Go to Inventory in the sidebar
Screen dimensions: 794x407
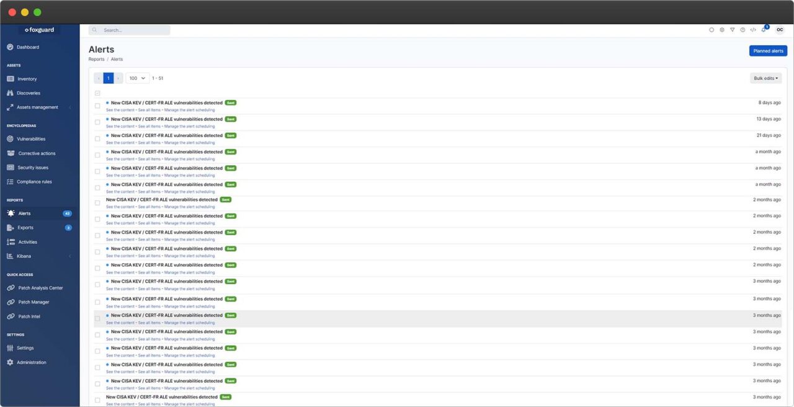point(27,79)
